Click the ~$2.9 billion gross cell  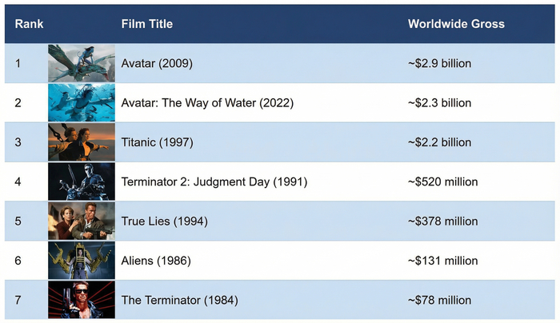(439, 63)
